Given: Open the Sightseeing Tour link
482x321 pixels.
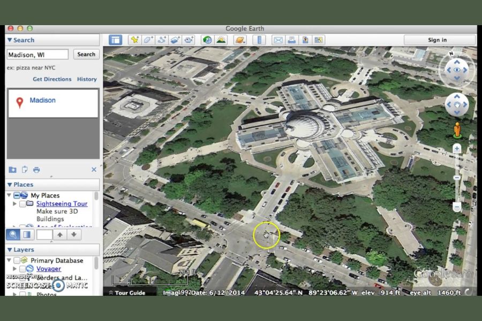Looking at the screenshot, I should [x=62, y=204].
